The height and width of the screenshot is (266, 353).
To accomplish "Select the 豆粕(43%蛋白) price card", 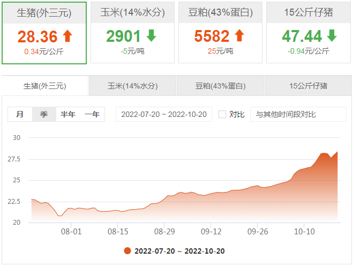I will point(220,33).
